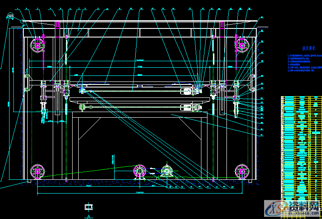The height and width of the screenshot is (219, 322).
Task: Select the cyan parts list table
Action: point(301,147)
